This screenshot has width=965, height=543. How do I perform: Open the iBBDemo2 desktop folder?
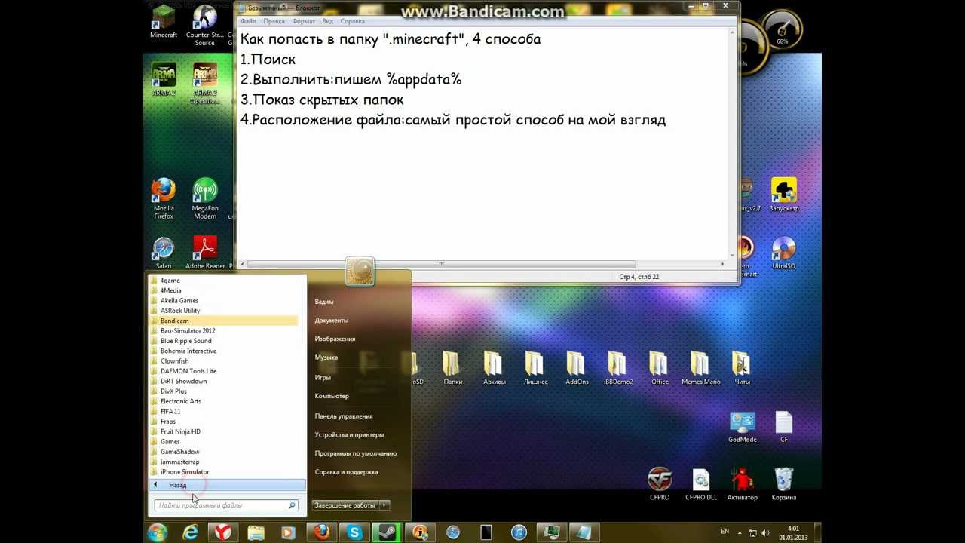click(x=618, y=368)
